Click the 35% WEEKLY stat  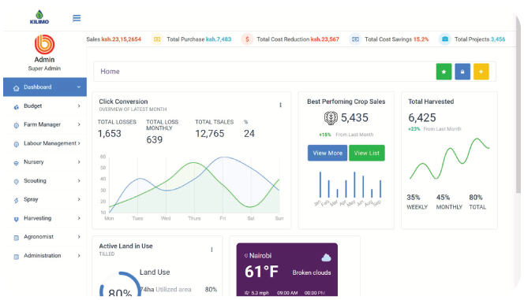417,202
